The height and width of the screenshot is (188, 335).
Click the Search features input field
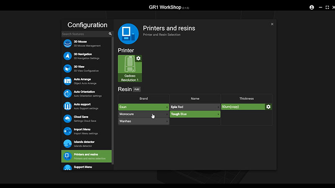pos(84,34)
